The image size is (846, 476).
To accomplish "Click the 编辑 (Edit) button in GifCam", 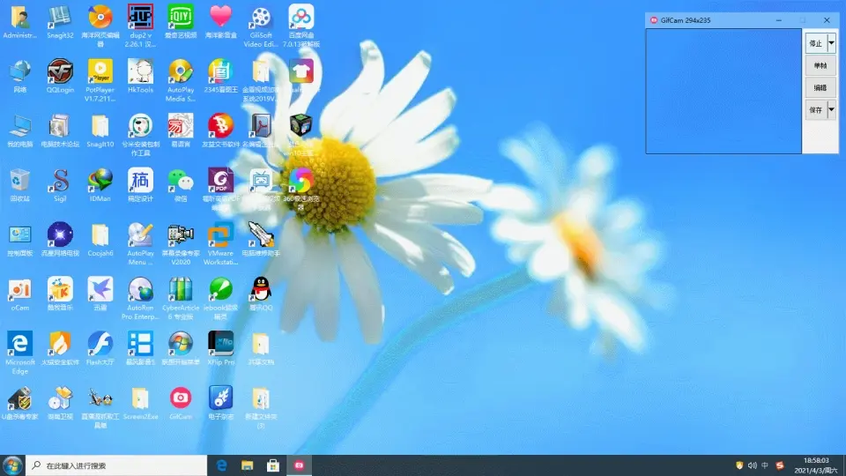I will tap(820, 88).
